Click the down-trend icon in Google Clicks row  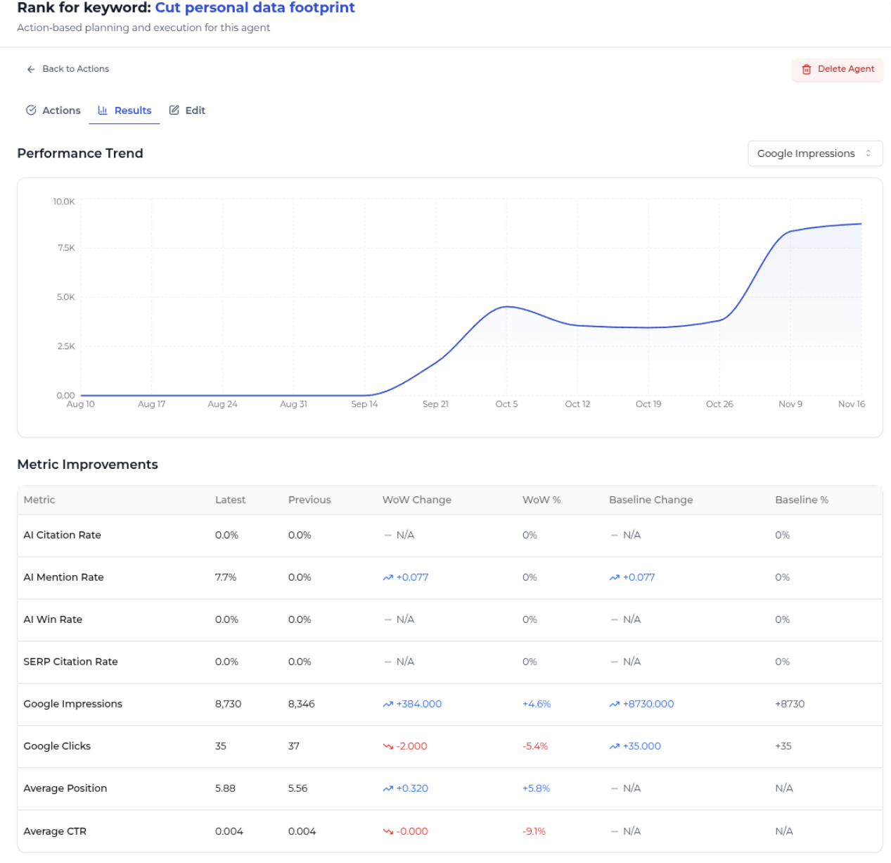click(x=387, y=746)
